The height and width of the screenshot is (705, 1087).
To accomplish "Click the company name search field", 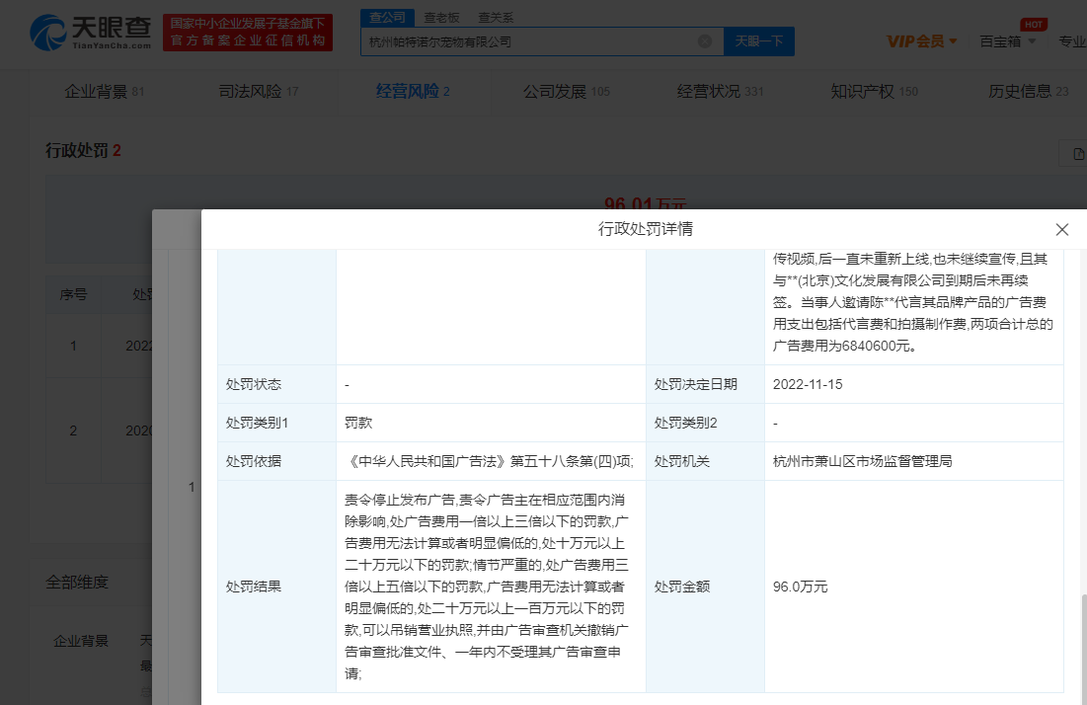I will (x=528, y=41).
